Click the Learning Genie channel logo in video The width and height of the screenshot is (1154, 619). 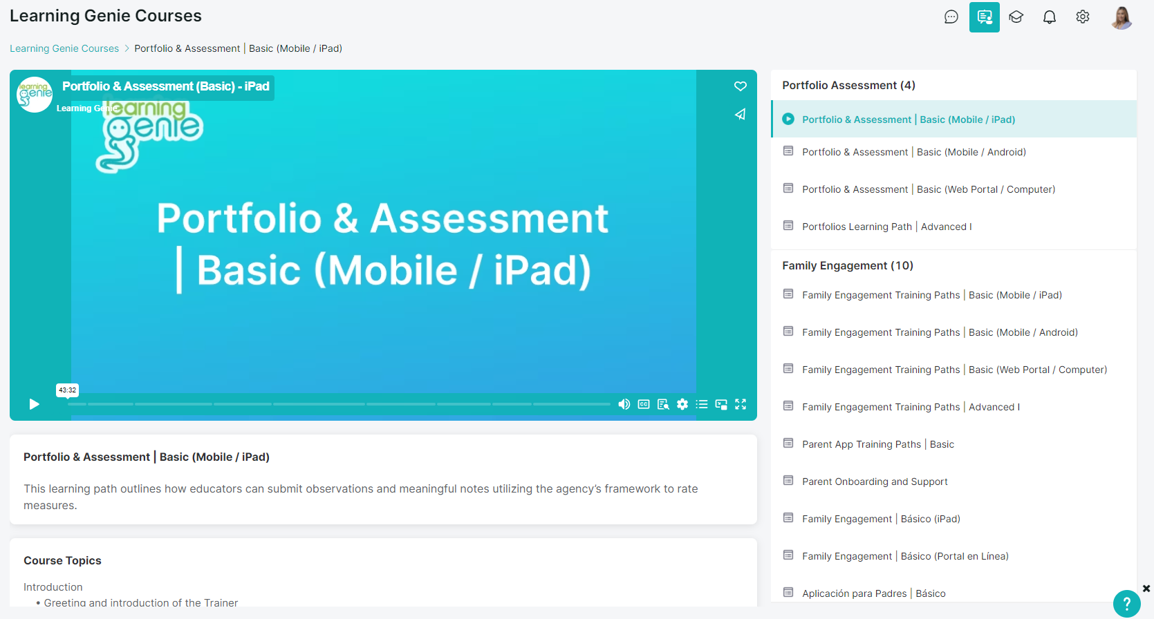(x=35, y=95)
